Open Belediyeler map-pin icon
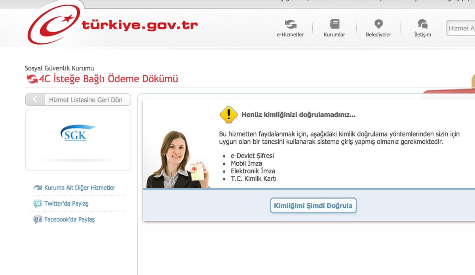The image size is (475, 275). pos(378,24)
